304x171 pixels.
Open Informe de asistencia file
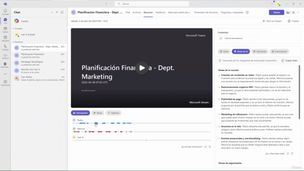[x=237, y=38]
